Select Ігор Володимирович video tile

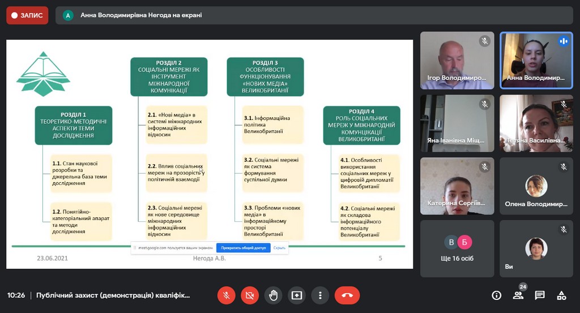click(x=457, y=61)
